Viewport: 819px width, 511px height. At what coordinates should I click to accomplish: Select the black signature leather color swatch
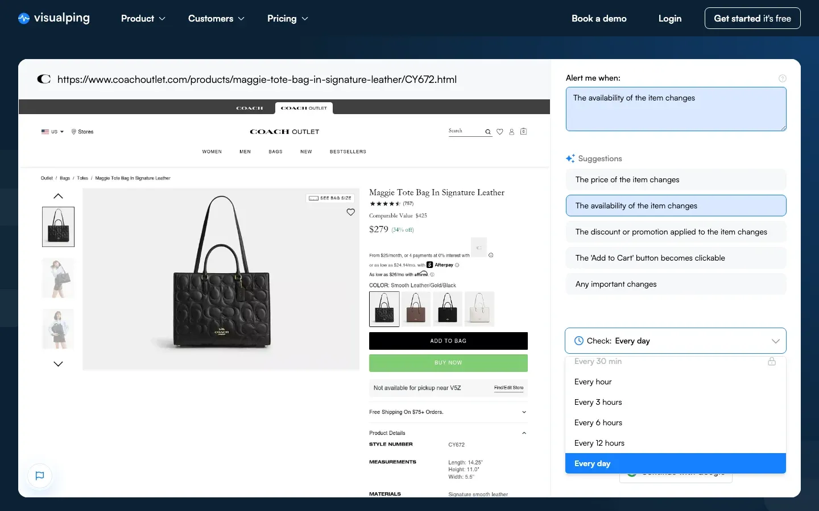[x=384, y=309]
